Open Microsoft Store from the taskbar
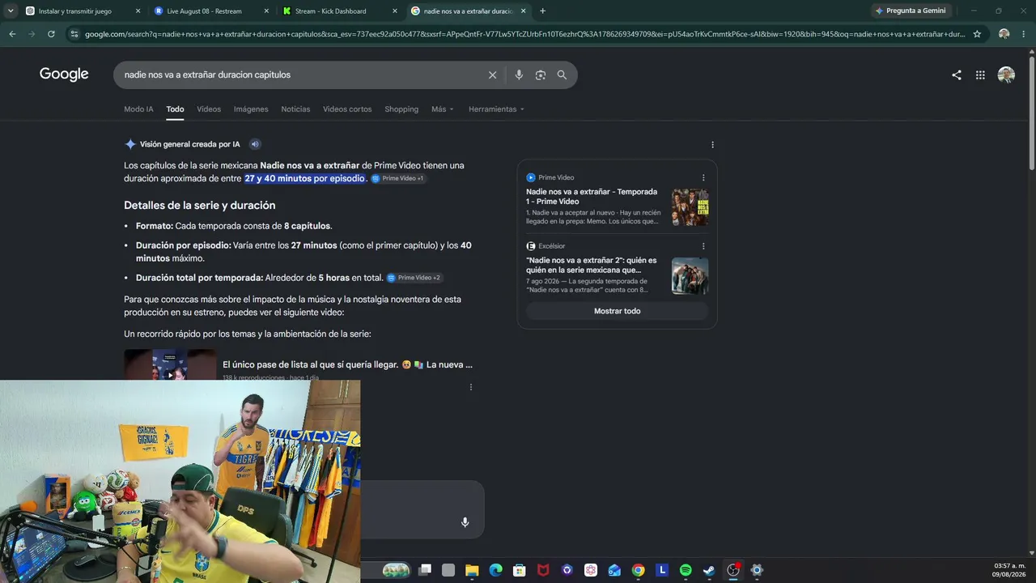This screenshot has width=1036, height=583. pos(520,570)
